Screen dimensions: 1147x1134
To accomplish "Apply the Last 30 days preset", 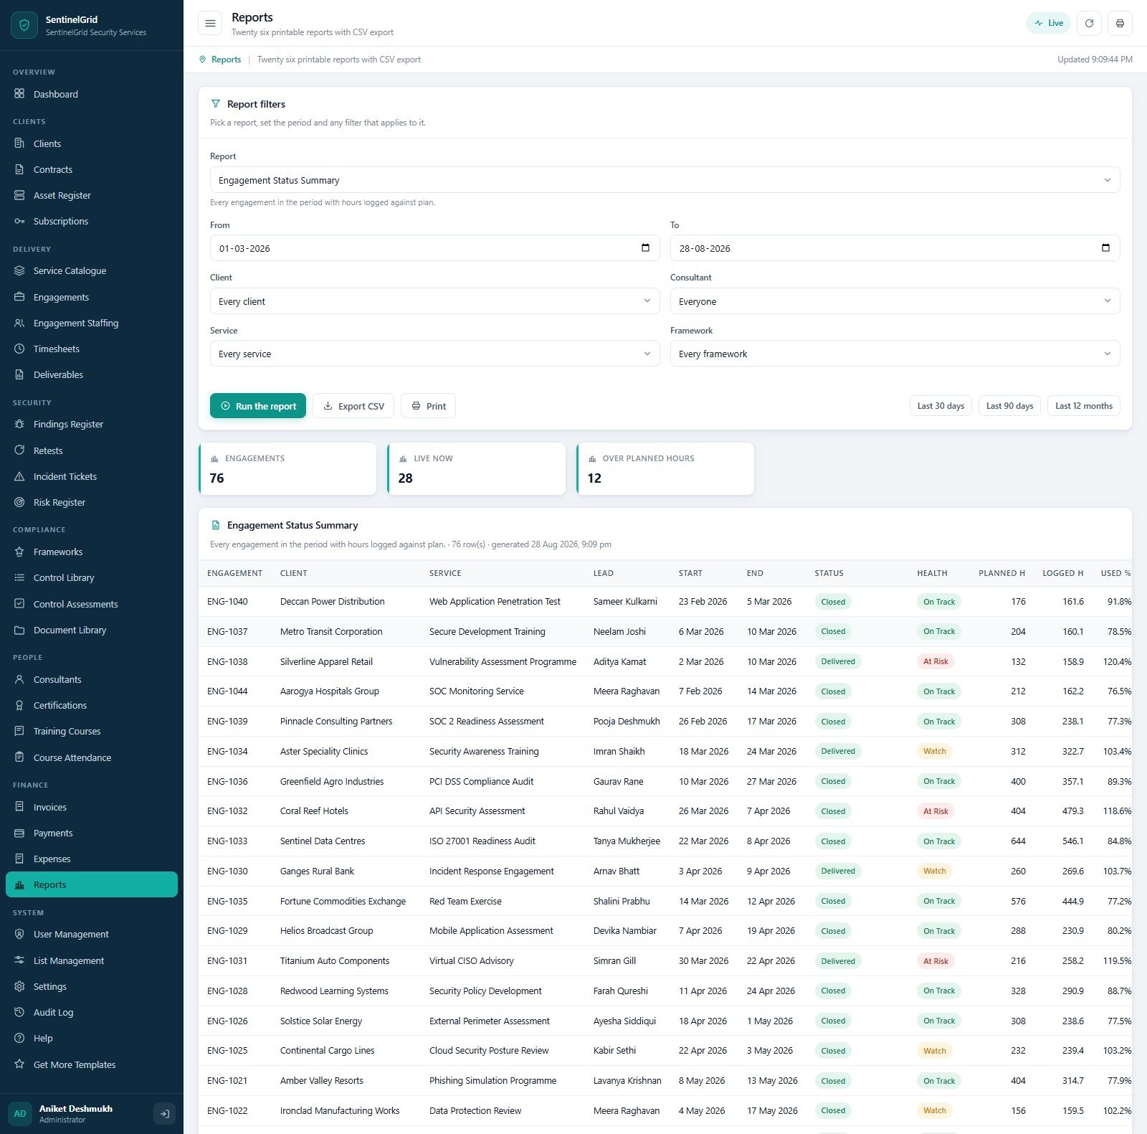I will click(x=941, y=406).
